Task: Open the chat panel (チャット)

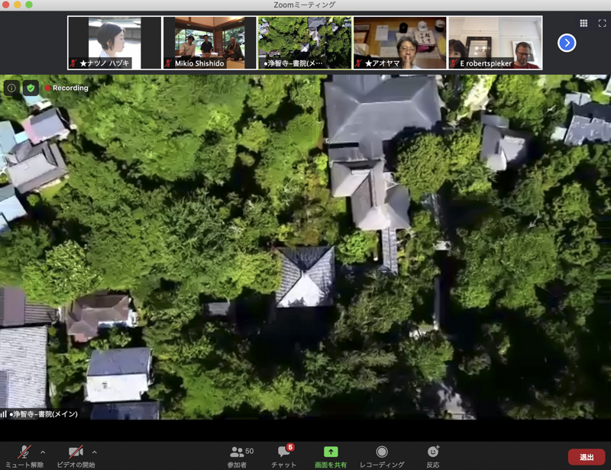Action: click(283, 453)
